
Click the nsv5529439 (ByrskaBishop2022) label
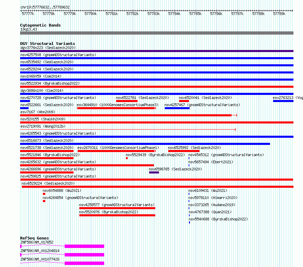tap(155, 155)
